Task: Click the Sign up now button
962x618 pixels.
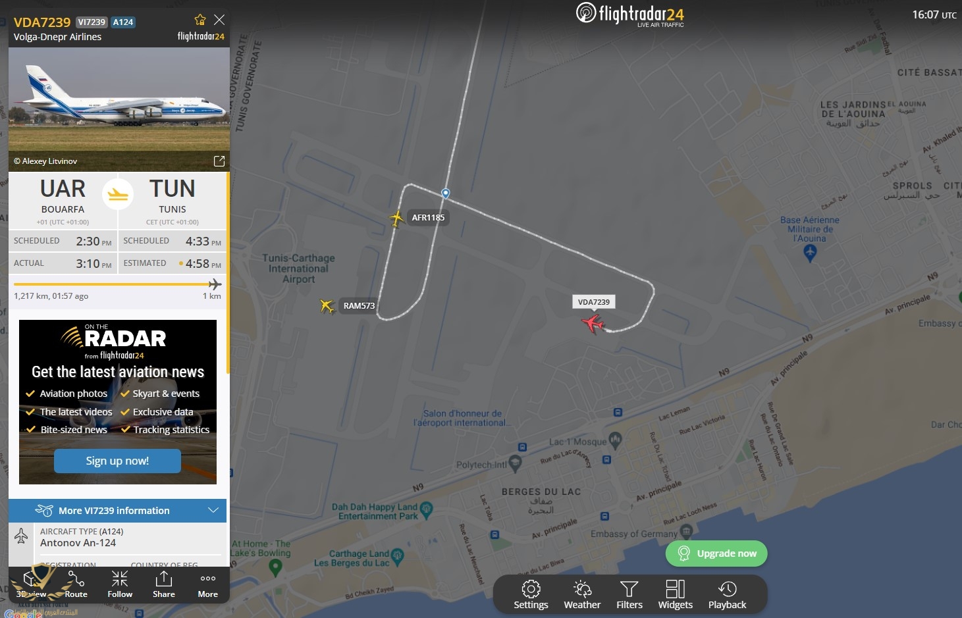Action: click(x=117, y=461)
